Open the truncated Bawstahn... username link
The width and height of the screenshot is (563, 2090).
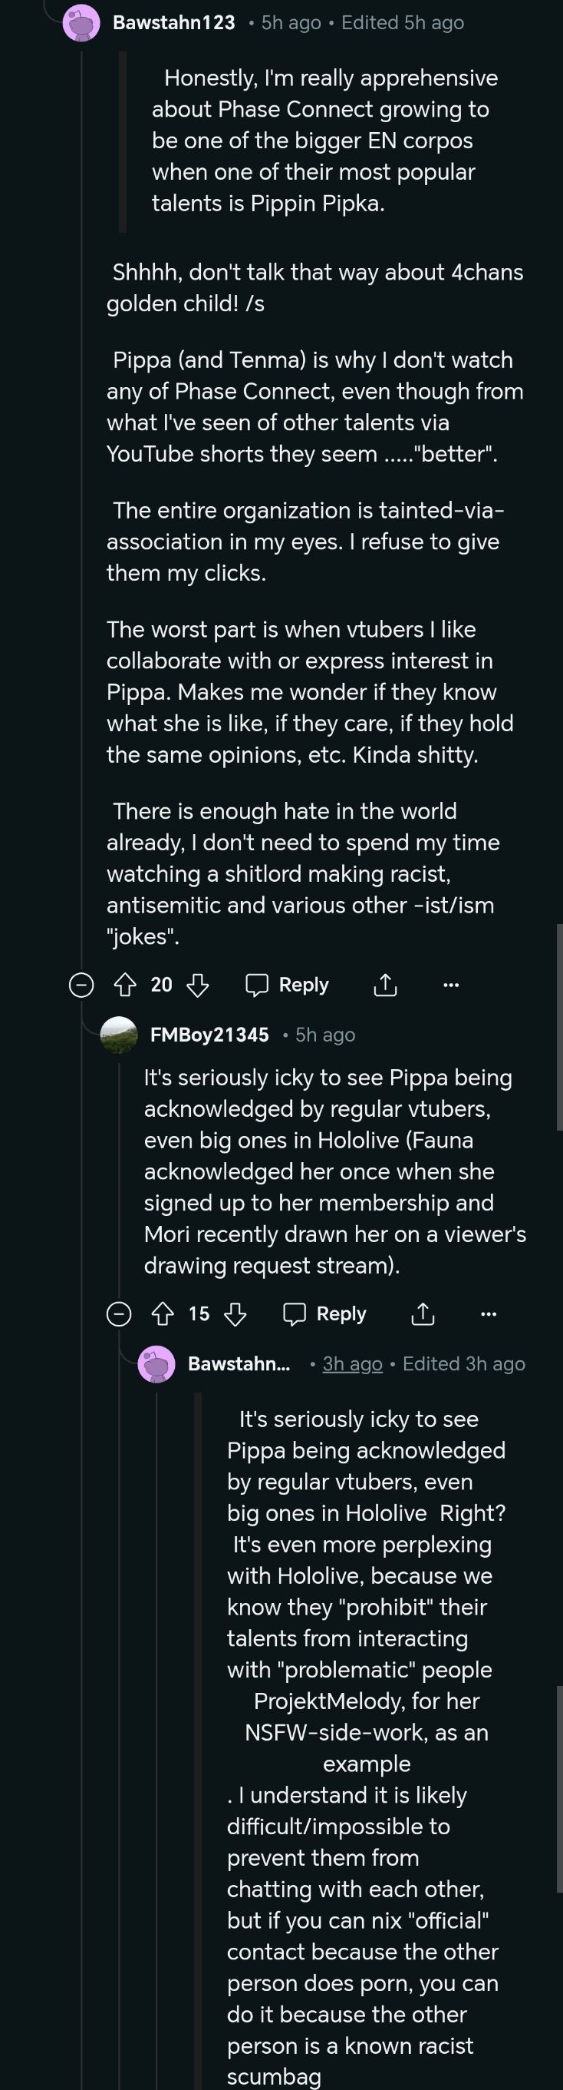click(239, 1364)
